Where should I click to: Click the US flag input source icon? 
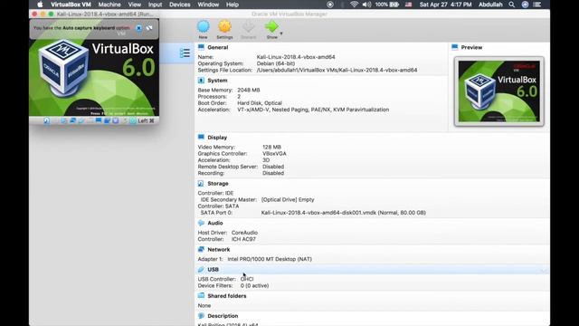click(408, 5)
